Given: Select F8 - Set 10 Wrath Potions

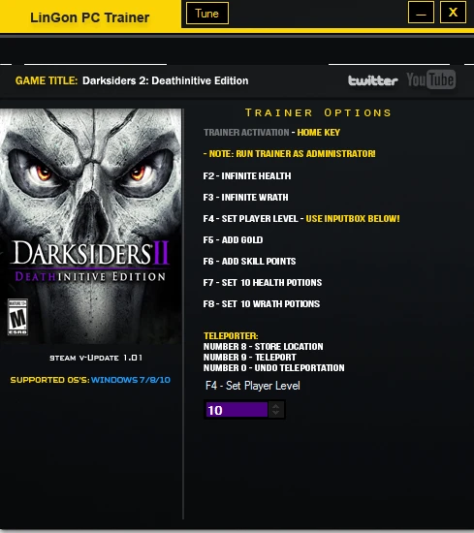Looking at the screenshot, I should (262, 304).
